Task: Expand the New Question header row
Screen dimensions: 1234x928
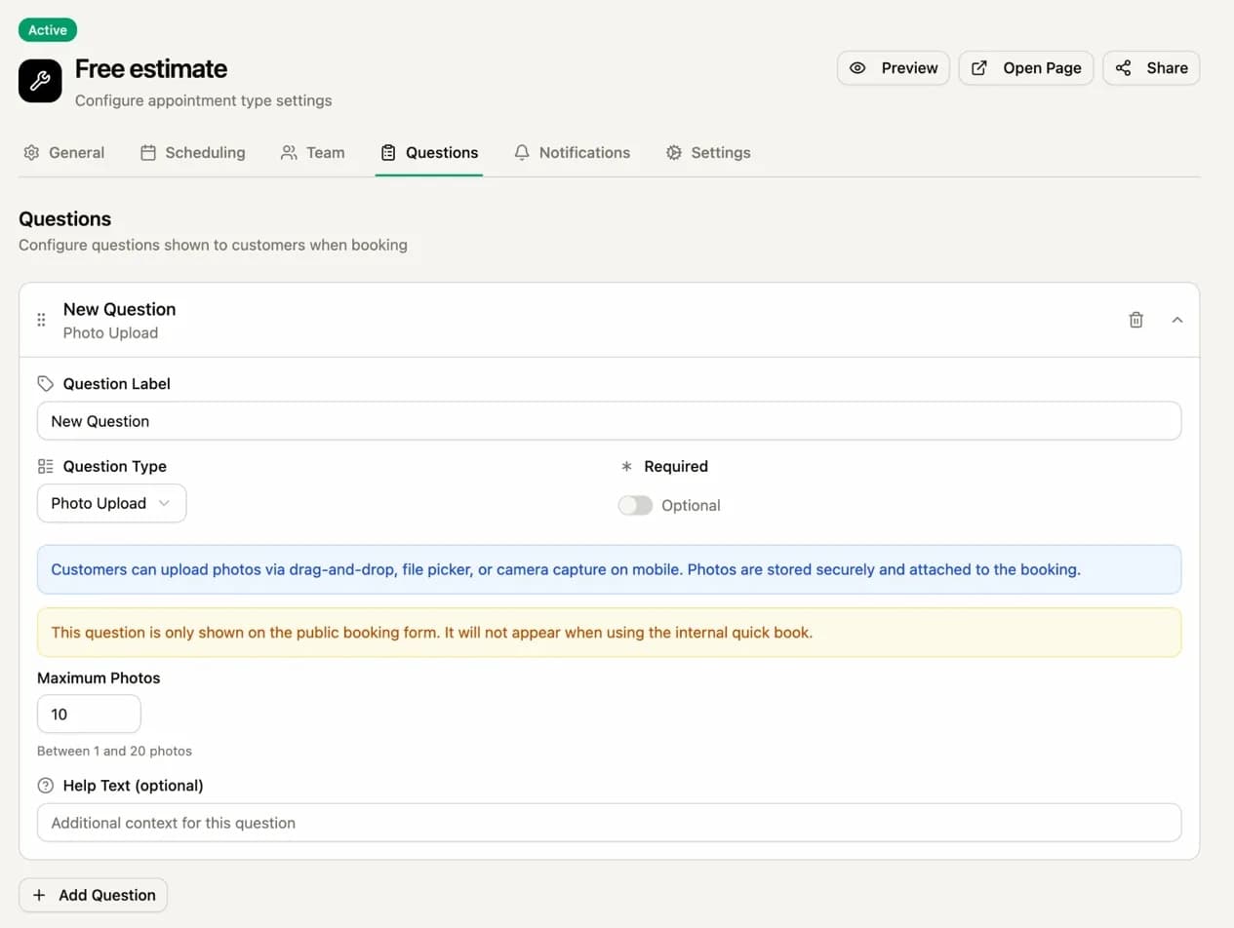Action: 585,320
